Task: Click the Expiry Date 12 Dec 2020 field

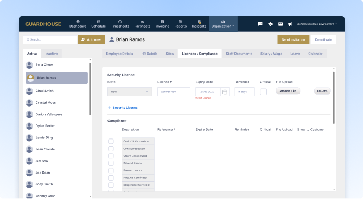Action: [x=208, y=92]
